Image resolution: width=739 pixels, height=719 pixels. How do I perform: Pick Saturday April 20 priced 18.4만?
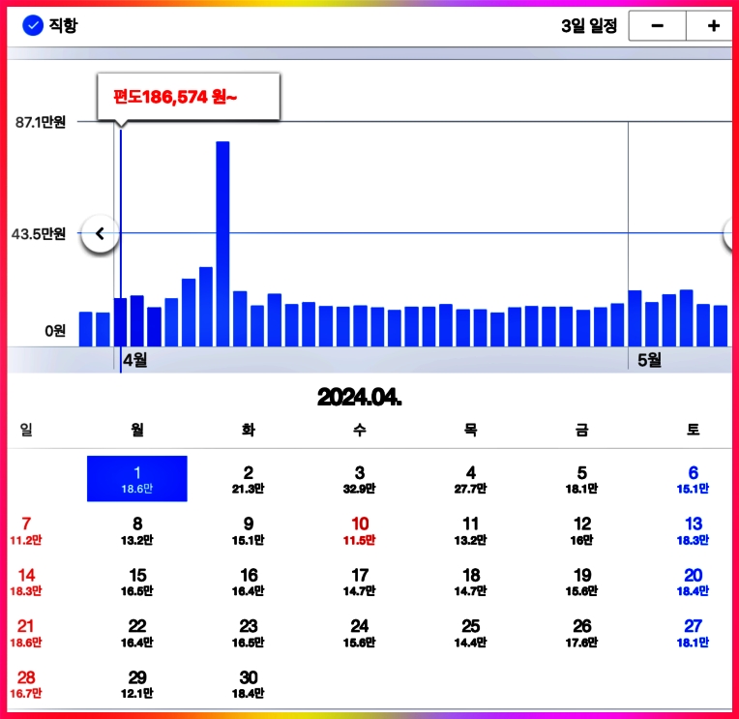693,583
